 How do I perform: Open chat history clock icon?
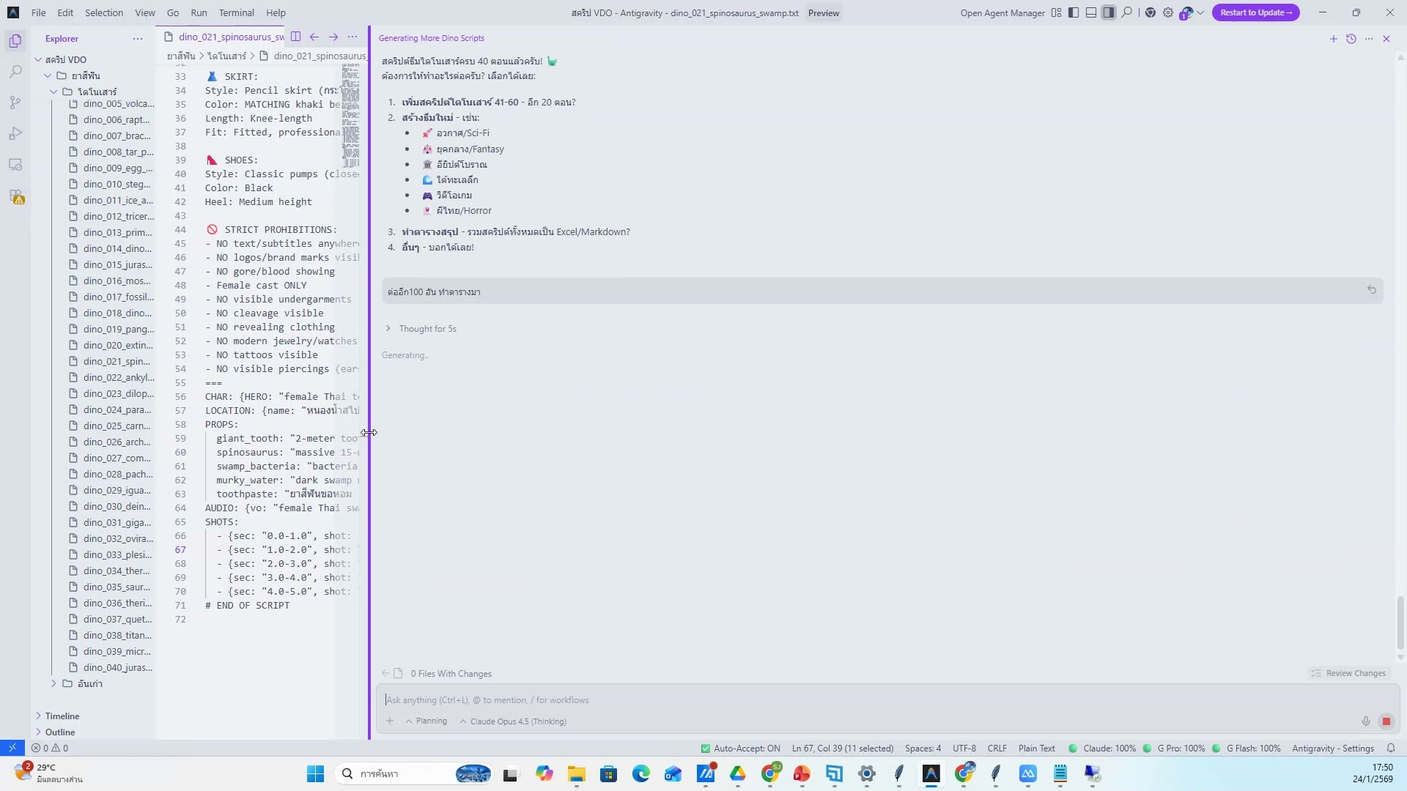[1351, 39]
